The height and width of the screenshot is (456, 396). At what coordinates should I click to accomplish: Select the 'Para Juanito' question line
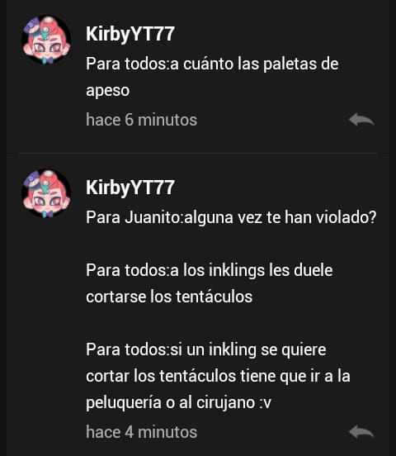tap(231, 217)
